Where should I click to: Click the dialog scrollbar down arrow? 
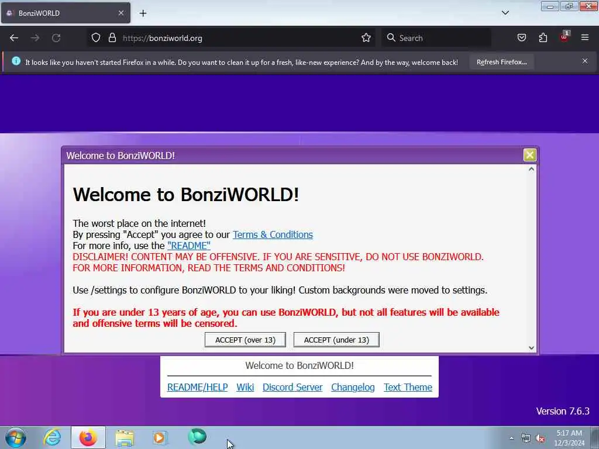pyautogui.click(x=531, y=348)
